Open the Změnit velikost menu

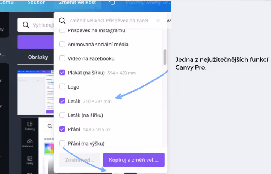[77, 2]
